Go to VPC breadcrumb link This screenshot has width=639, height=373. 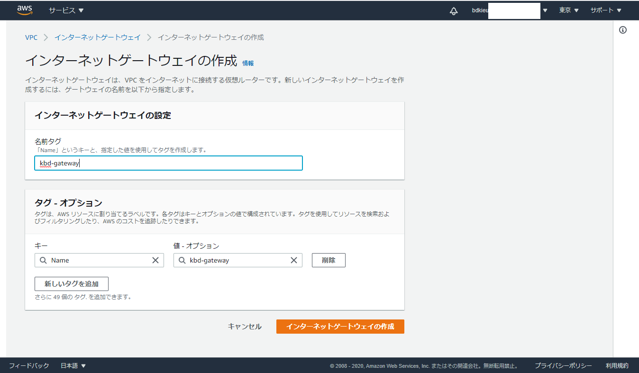(31, 37)
